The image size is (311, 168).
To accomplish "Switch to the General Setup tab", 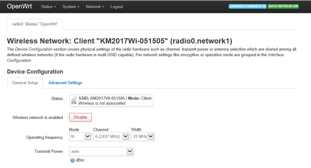I will coord(25,83).
